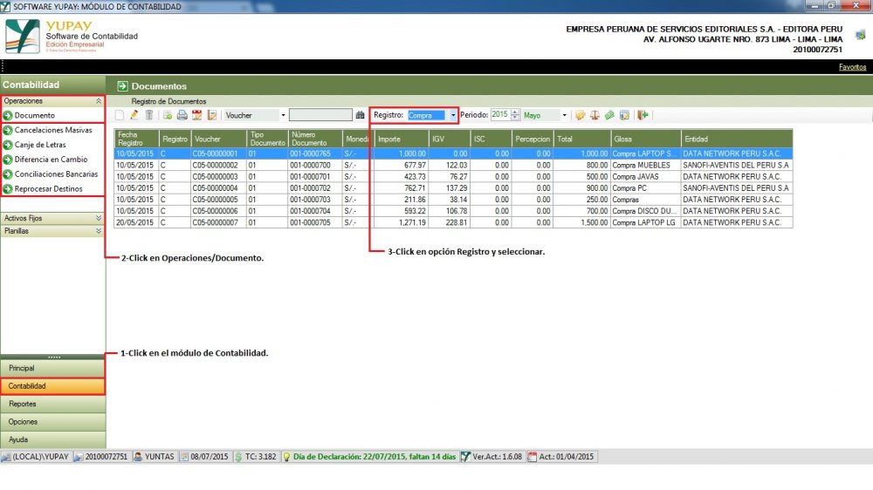The width and height of the screenshot is (873, 490).
Task: Click the balance scale icon
Action: (595, 115)
